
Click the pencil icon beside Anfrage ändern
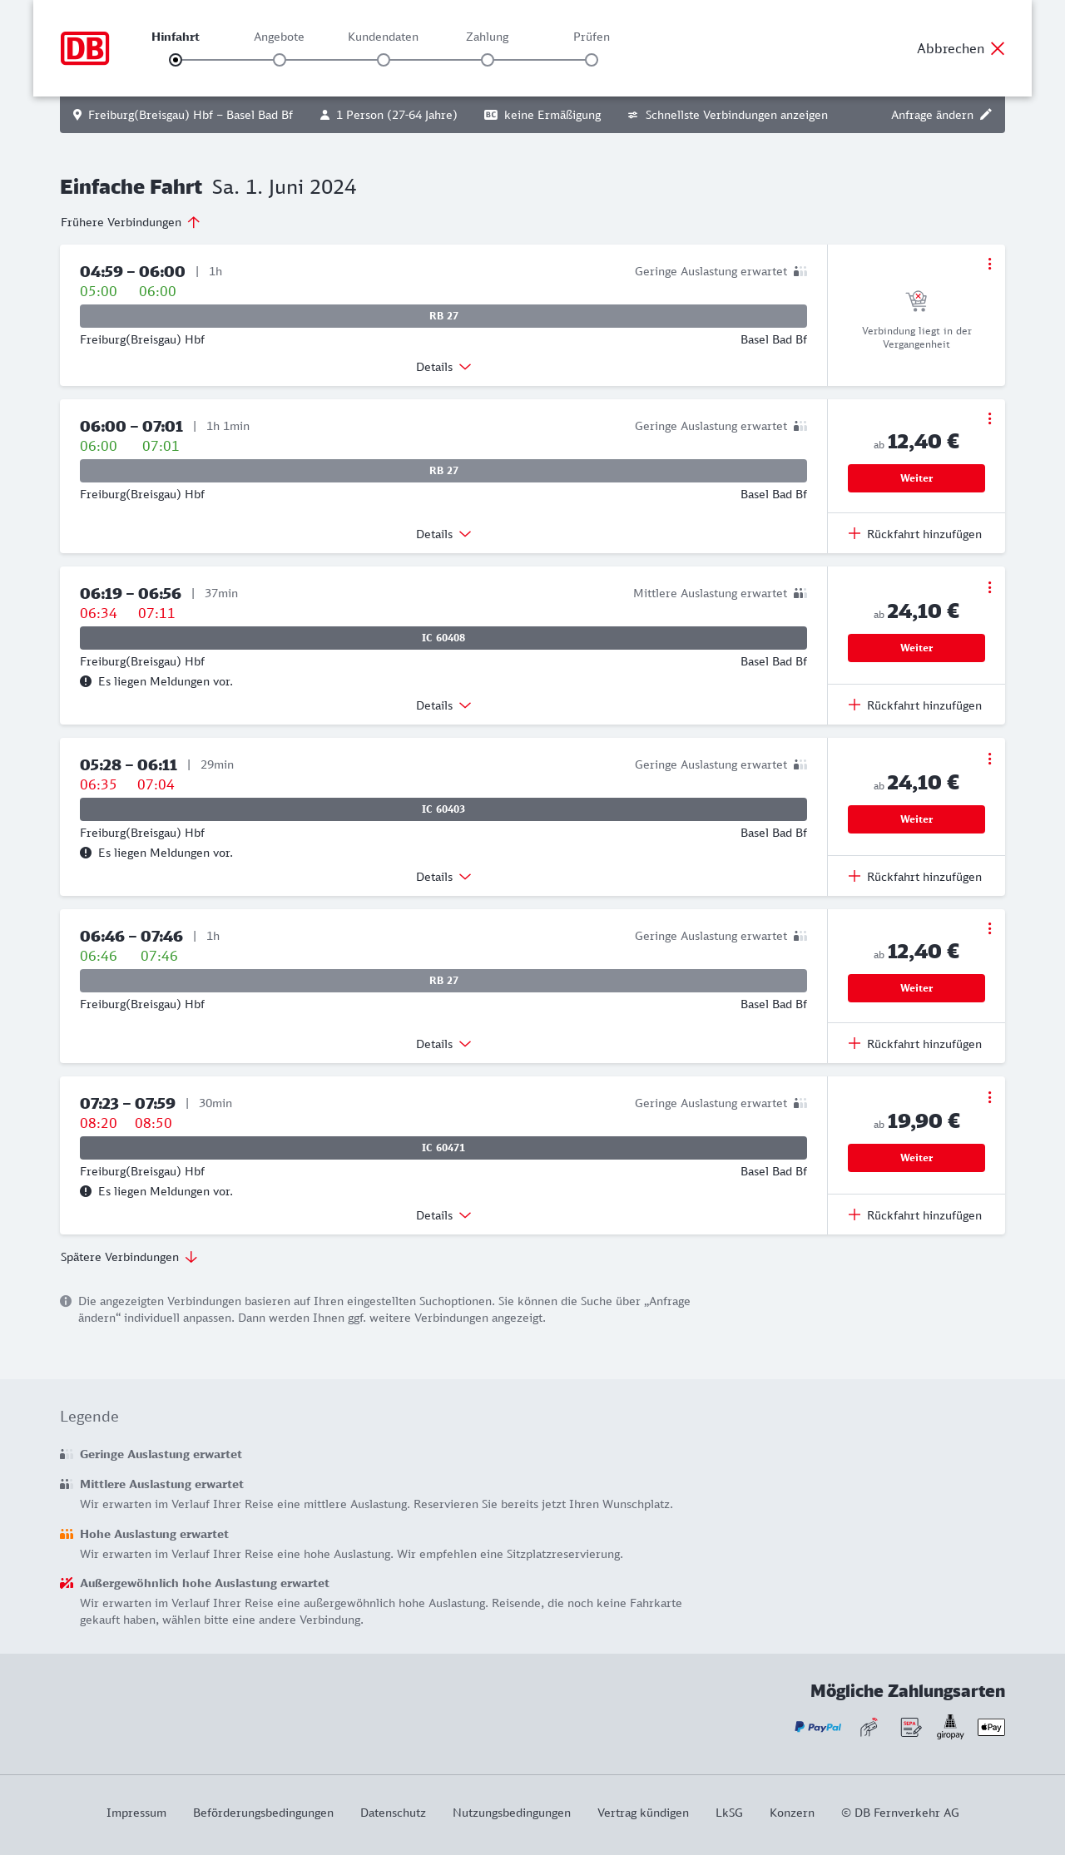pyautogui.click(x=986, y=115)
